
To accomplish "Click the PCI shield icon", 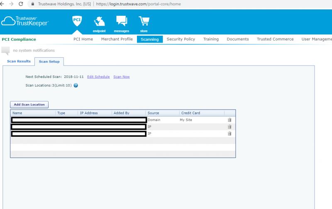I will [76, 21].
